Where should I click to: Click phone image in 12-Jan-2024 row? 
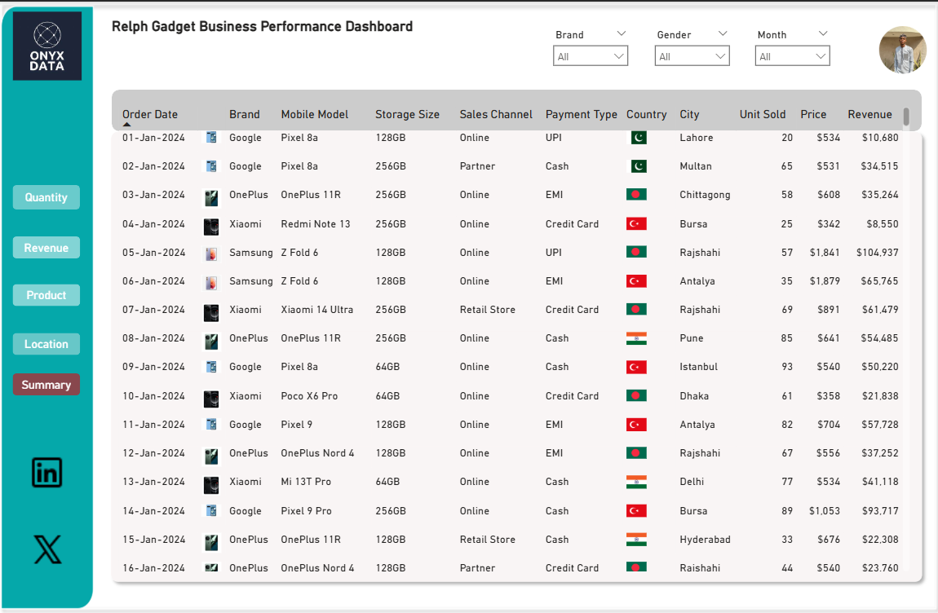[211, 456]
